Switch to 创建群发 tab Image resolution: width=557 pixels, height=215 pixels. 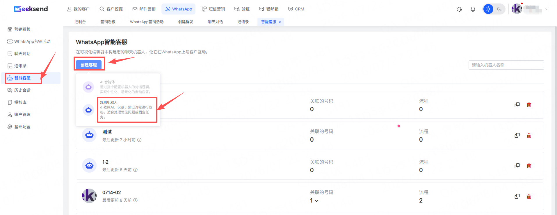pos(186,22)
